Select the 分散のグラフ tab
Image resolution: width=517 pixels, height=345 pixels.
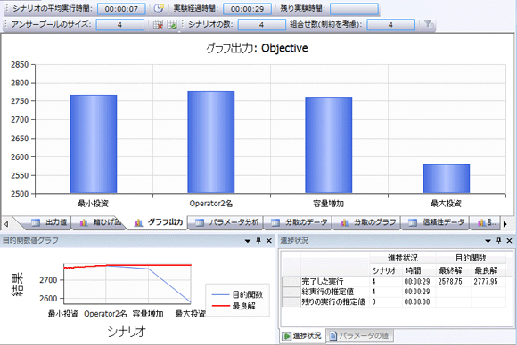[x=368, y=222]
